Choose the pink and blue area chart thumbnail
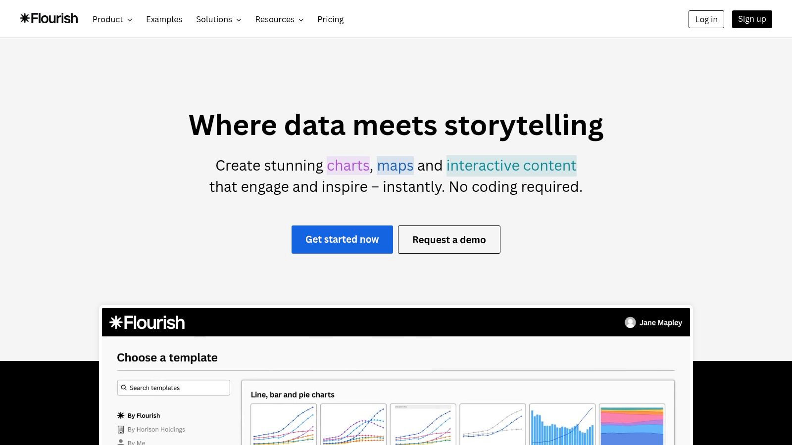The image size is (792, 445). pos(632,424)
